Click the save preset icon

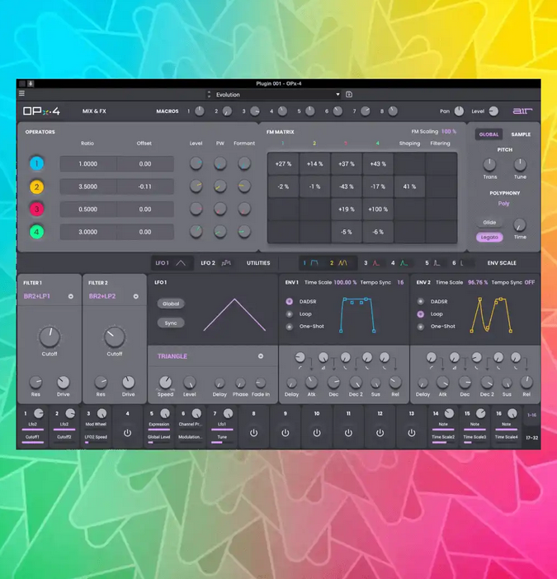click(349, 95)
